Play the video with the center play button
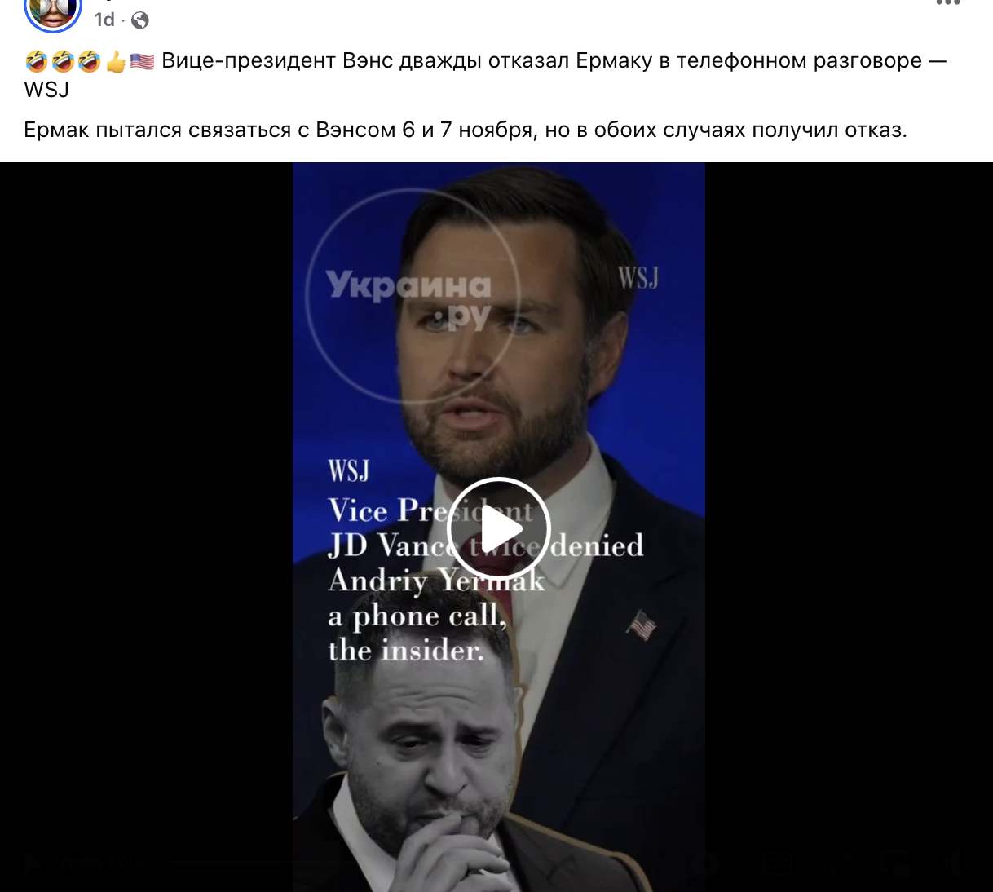This screenshot has height=892, width=993. coord(499,529)
